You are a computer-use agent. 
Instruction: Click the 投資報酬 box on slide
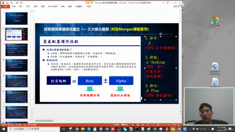click(59, 81)
